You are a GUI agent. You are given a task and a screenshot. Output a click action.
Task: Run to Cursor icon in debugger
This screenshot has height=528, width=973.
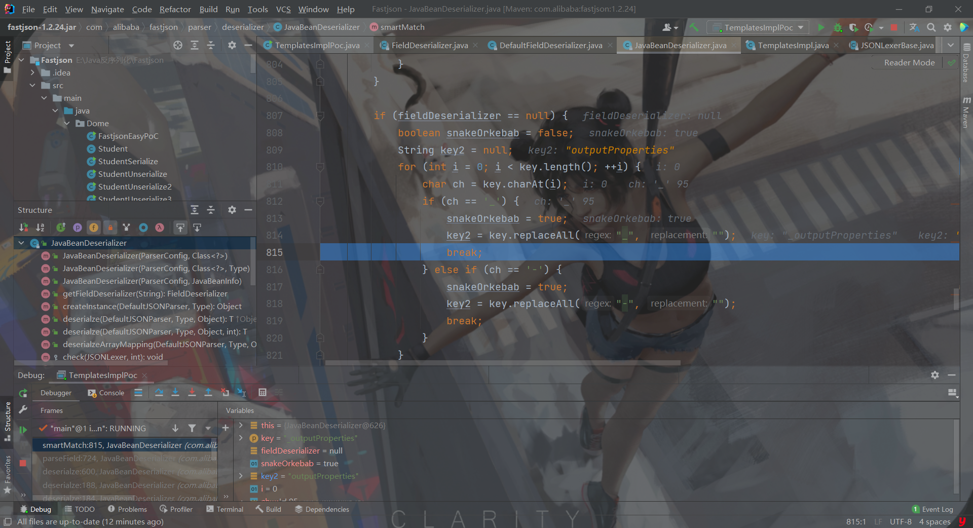pyautogui.click(x=242, y=392)
